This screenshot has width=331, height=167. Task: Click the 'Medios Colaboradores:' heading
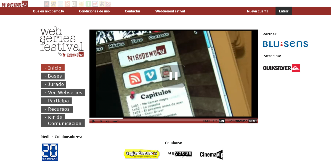point(62,137)
